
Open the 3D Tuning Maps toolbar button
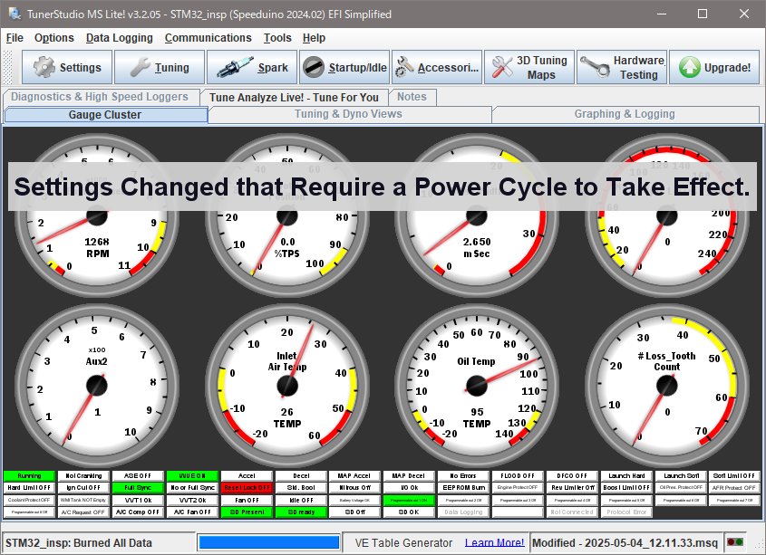529,67
